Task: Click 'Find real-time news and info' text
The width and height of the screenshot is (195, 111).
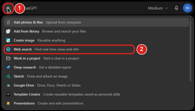Action: point(57,49)
